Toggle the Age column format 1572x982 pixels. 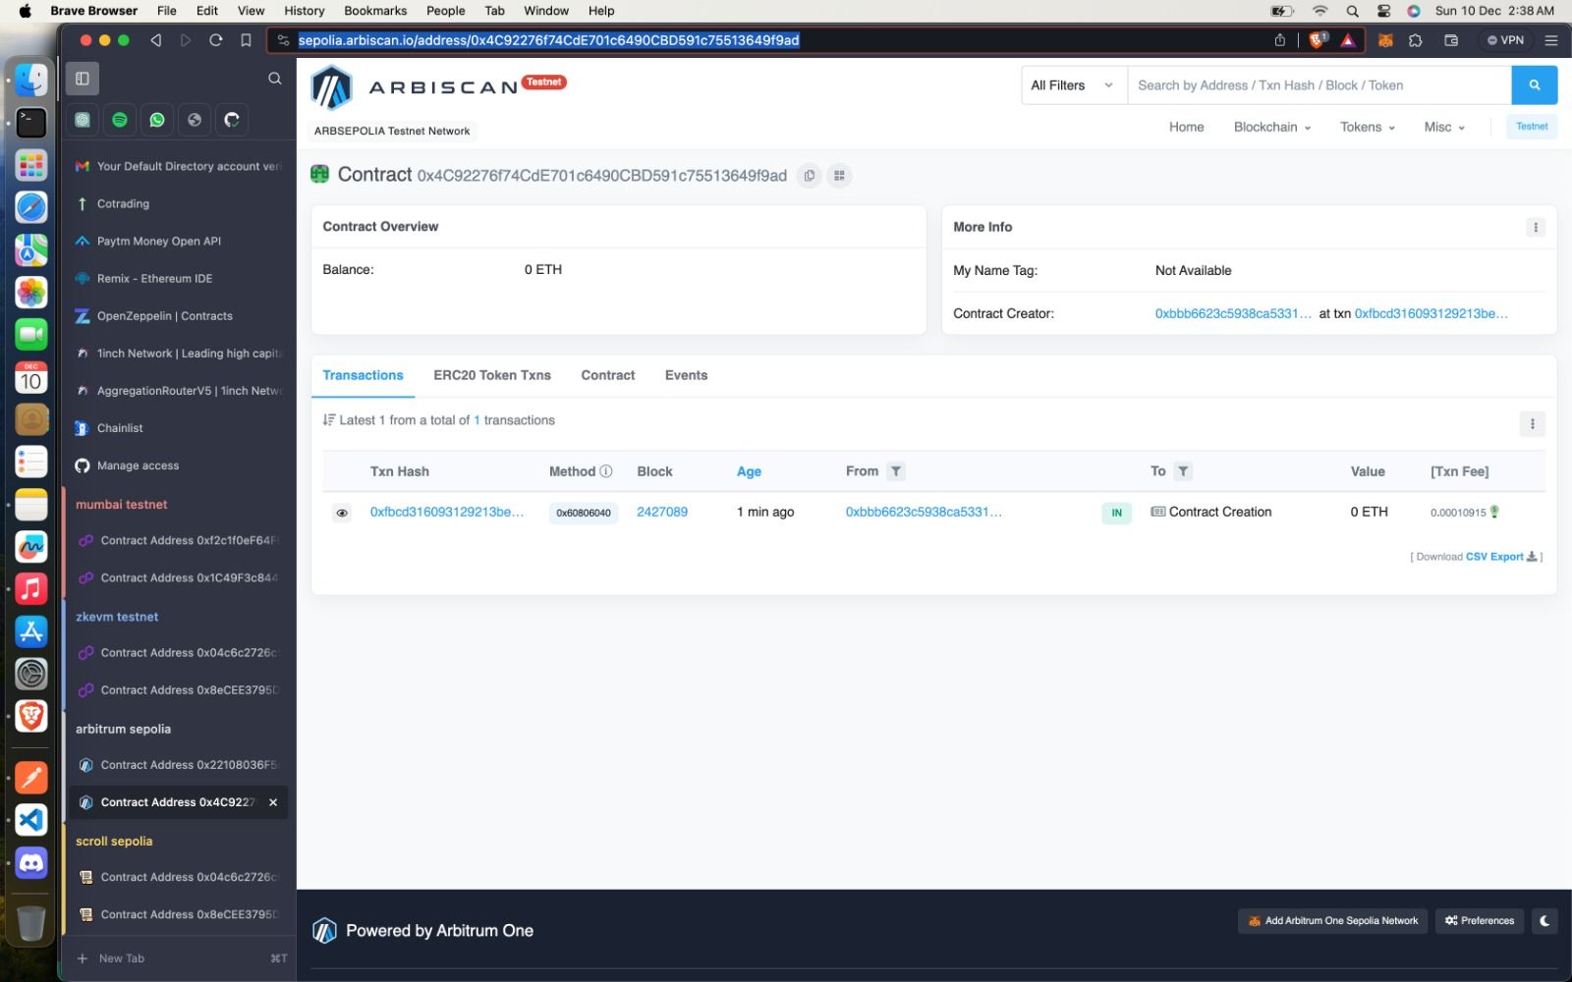click(x=749, y=471)
